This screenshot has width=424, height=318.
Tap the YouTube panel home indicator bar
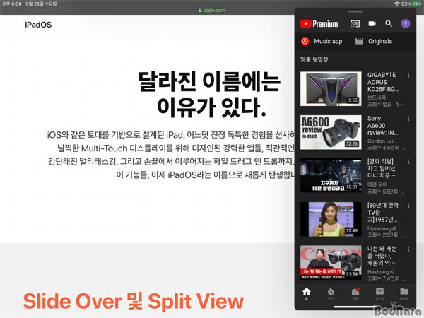point(355,307)
